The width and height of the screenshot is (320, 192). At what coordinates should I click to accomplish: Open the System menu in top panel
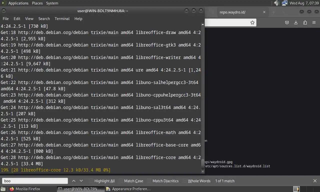(52, 3)
